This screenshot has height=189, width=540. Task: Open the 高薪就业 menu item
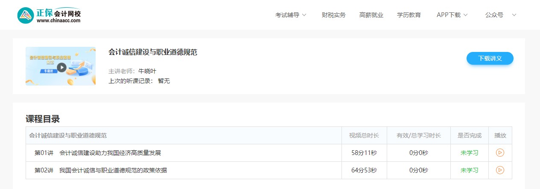click(371, 15)
